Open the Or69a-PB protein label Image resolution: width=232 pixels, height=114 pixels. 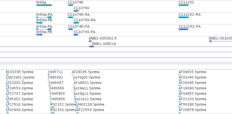pos(44,32)
